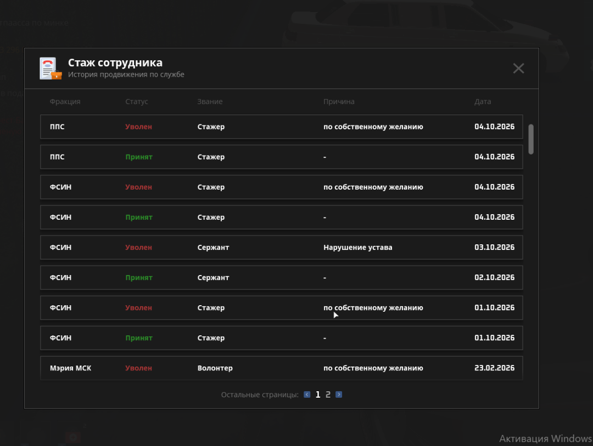Select the Мэрия МСК faction cell
This screenshot has height=446, width=593.
coord(70,368)
